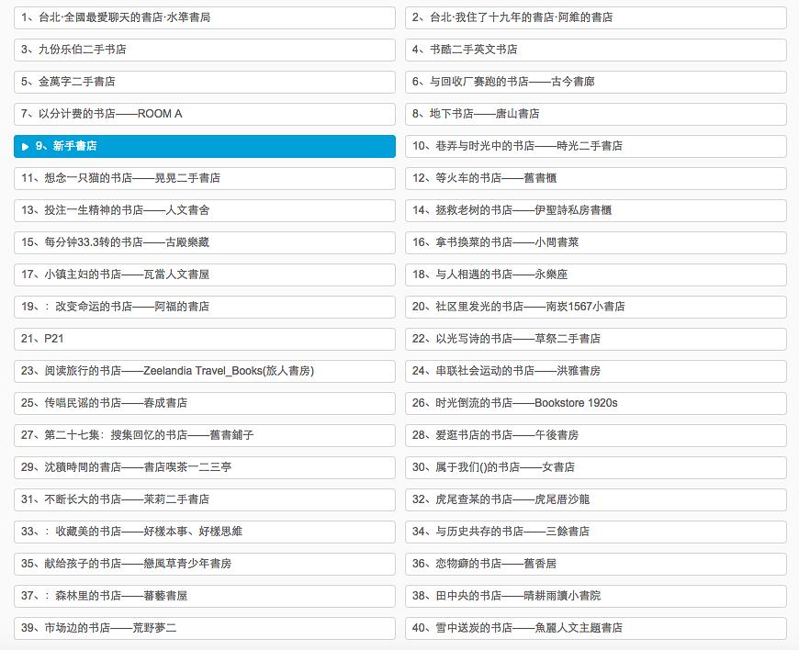This screenshot has height=650, width=799.
Task: Choose episode 11 晃晃二手書店
Action: (204, 178)
